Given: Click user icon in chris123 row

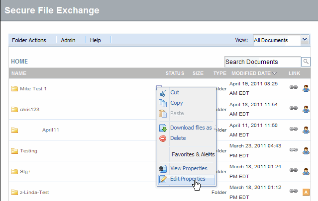Looking at the screenshot, I should [306, 109].
